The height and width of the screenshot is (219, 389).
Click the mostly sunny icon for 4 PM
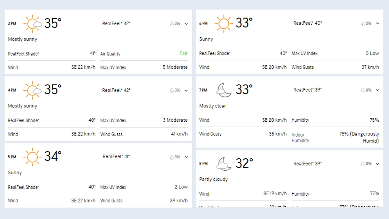33,91
